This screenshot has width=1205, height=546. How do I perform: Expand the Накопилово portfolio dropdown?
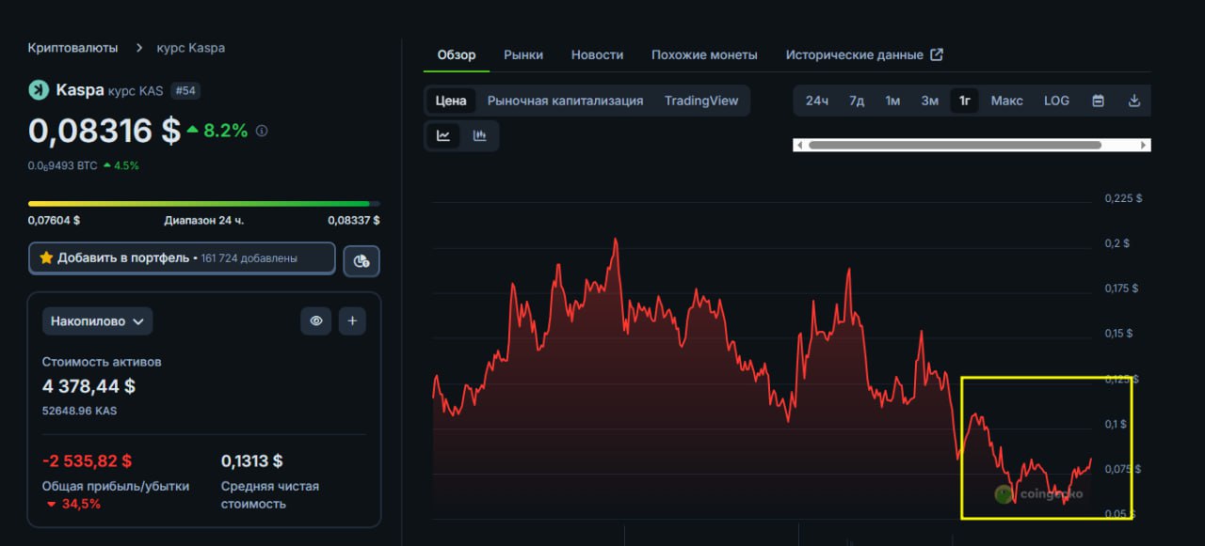click(x=97, y=320)
